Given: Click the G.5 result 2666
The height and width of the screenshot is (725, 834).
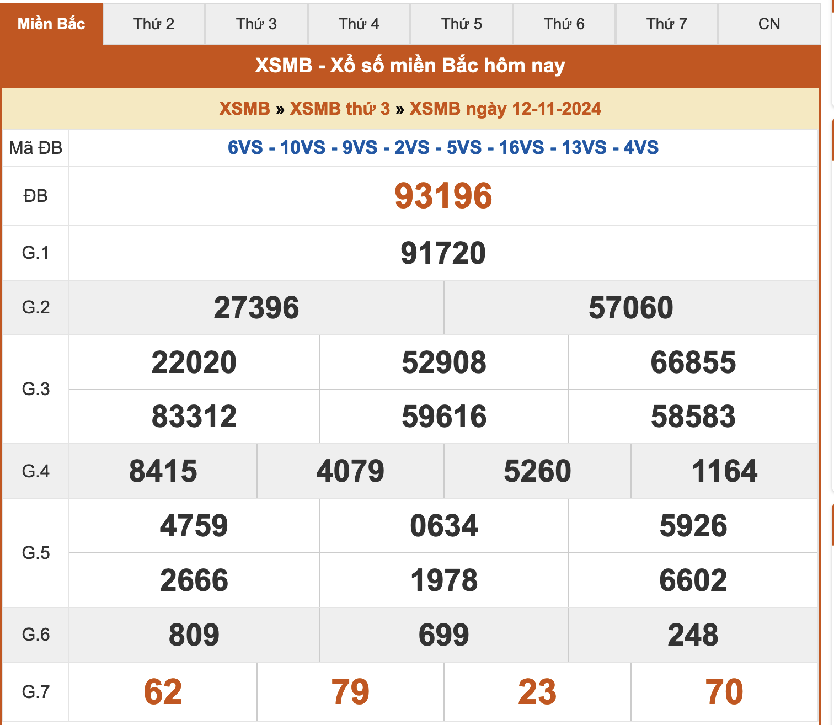Looking at the screenshot, I should pos(194,580).
